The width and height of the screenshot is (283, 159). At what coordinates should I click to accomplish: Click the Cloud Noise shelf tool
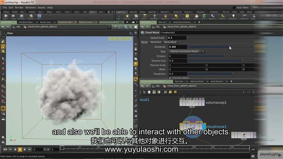click(21, 16)
